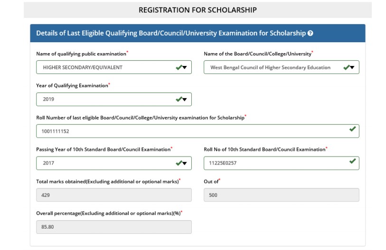Click the Year of Qualifying Examination label
The image size is (386, 250).
(x=72, y=86)
